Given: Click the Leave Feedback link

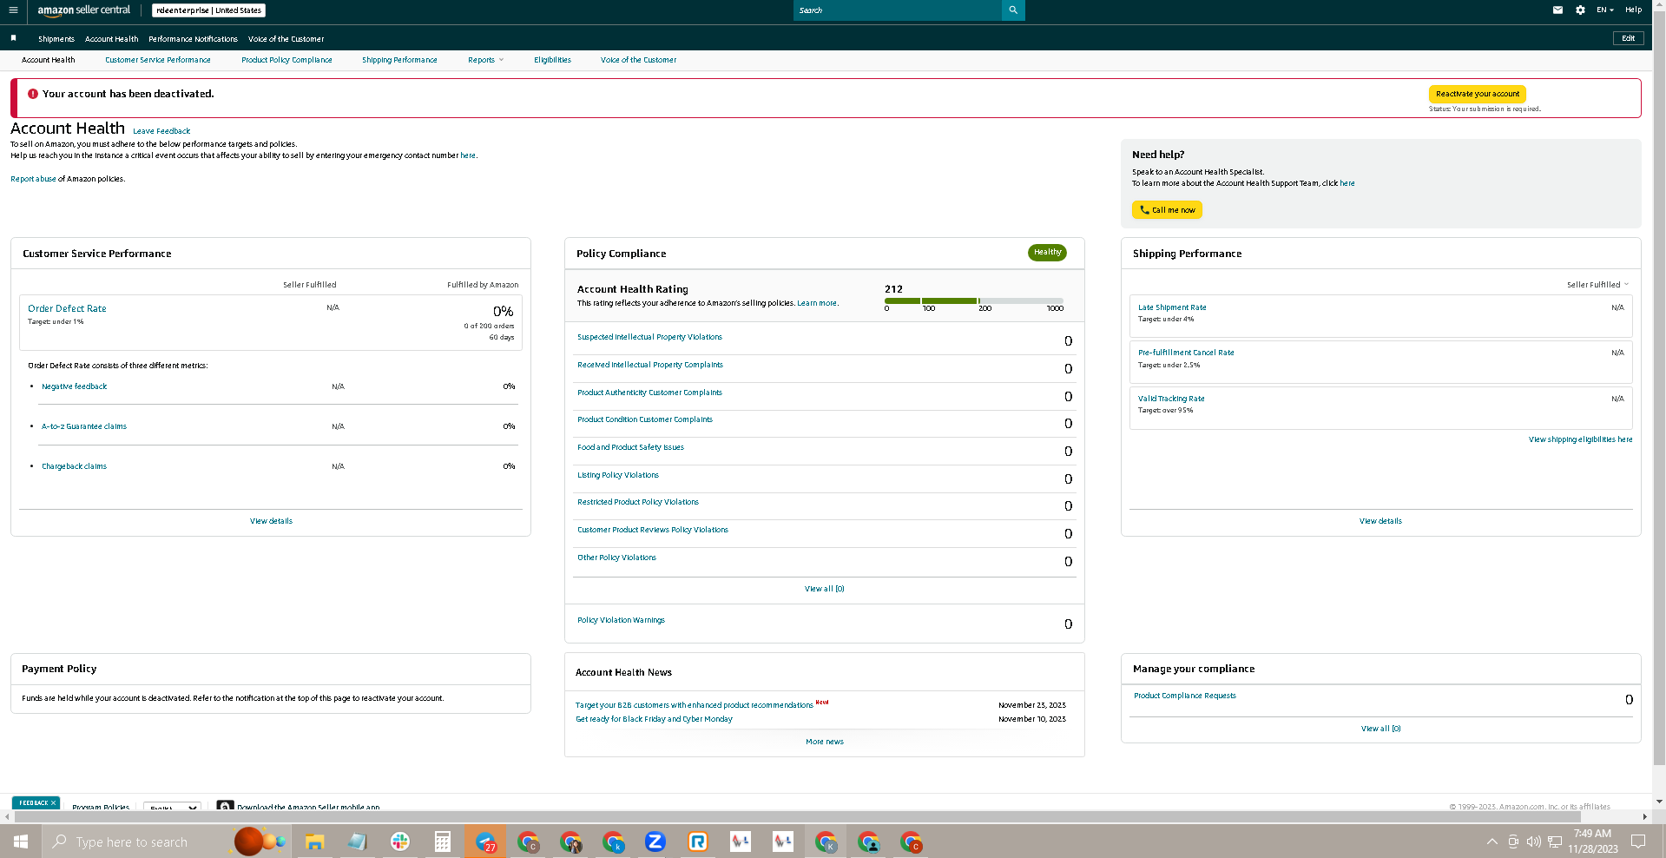Looking at the screenshot, I should (x=161, y=131).
